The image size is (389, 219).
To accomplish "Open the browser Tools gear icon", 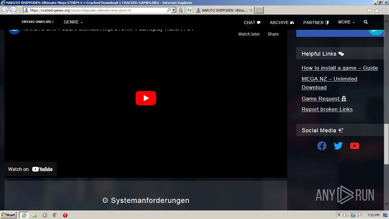I will click(384, 11).
